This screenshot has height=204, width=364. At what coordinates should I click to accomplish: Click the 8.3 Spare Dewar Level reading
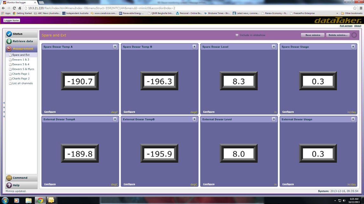pos(239,81)
